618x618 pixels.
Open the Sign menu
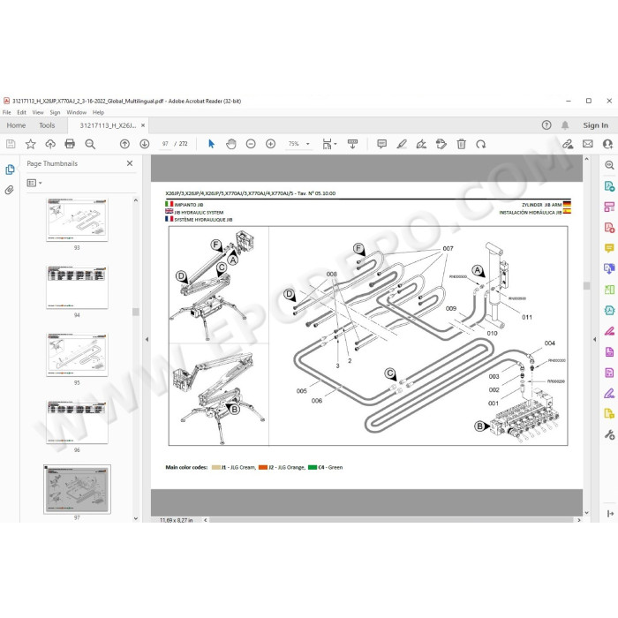pyautogui.click(x=55, y=112)
